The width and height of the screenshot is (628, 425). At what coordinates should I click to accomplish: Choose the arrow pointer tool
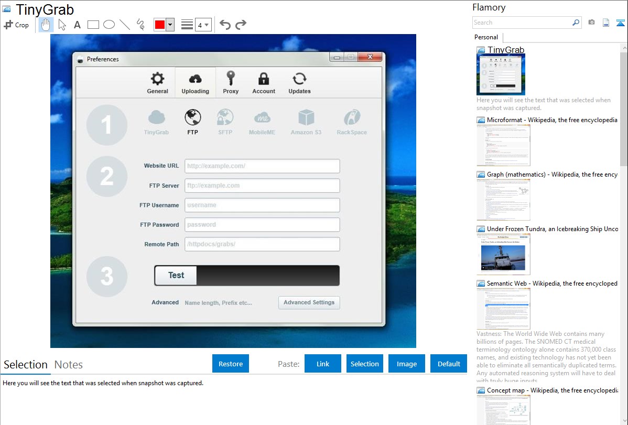62,25
